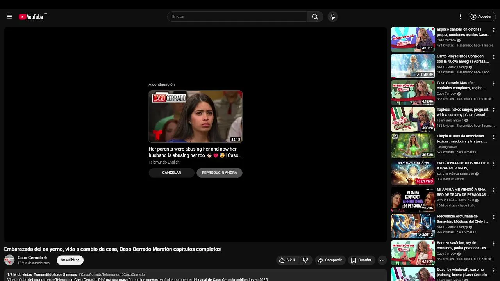Open 'Esposo caníbal' video thumbnail
The height and width of the screenshot is (281, 500).
click(x=413, y=39)
